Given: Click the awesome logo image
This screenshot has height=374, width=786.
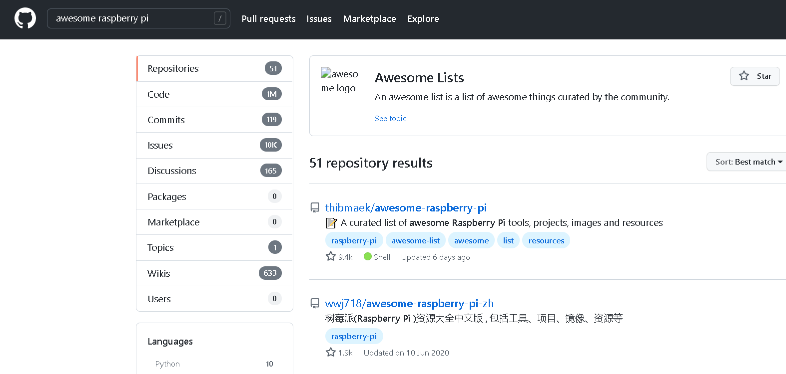Looking at the screenshot, I should [x=339, y=81].
